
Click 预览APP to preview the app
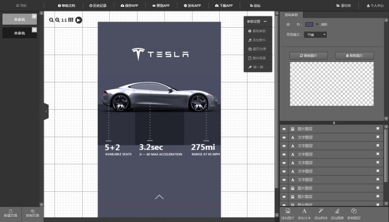click(x=161, y=5)
